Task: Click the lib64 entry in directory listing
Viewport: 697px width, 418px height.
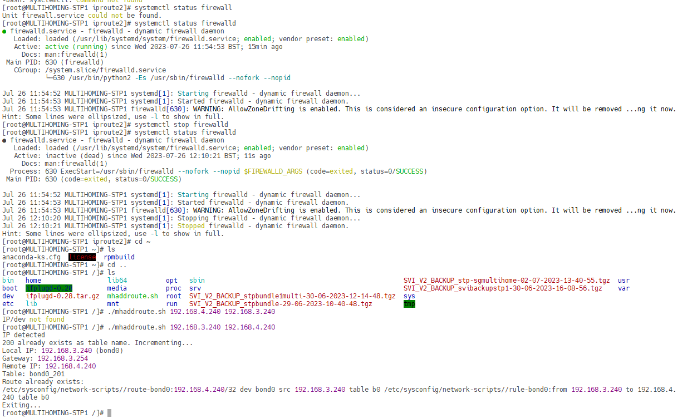Action: (x=117, y=281)
